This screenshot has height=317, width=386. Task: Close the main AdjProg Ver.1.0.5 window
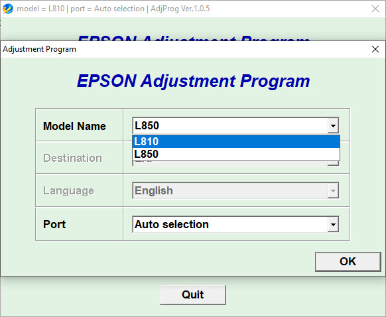point(375,9)
